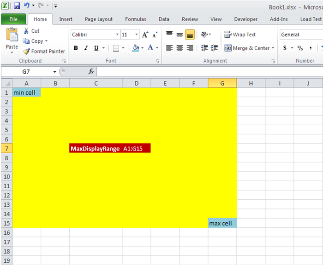The image size is (323, 266).
Task: Open the Formulas tab
Action: click(136, 19)
